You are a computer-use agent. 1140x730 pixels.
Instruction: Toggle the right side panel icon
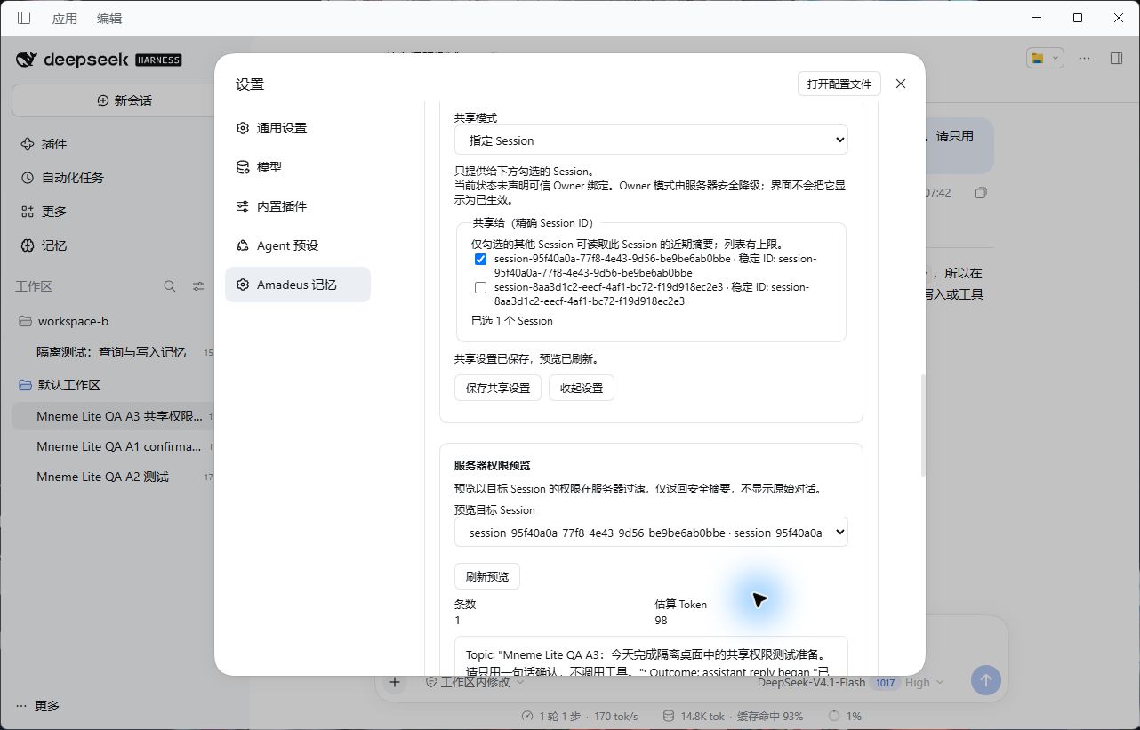coord(1117,58)
